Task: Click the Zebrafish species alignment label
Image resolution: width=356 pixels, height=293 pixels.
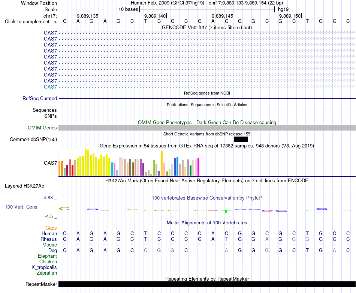Action: tap(47, 273)
